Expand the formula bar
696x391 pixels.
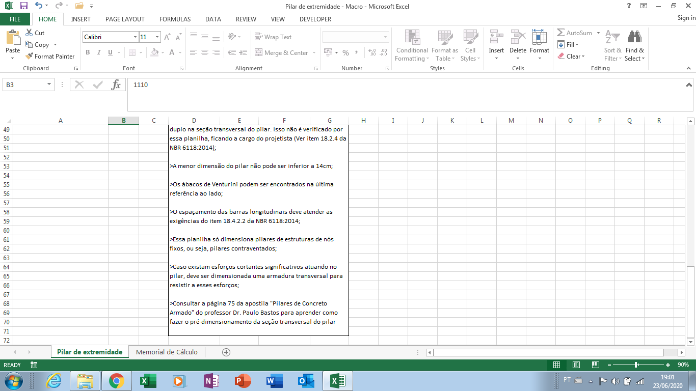689,85
